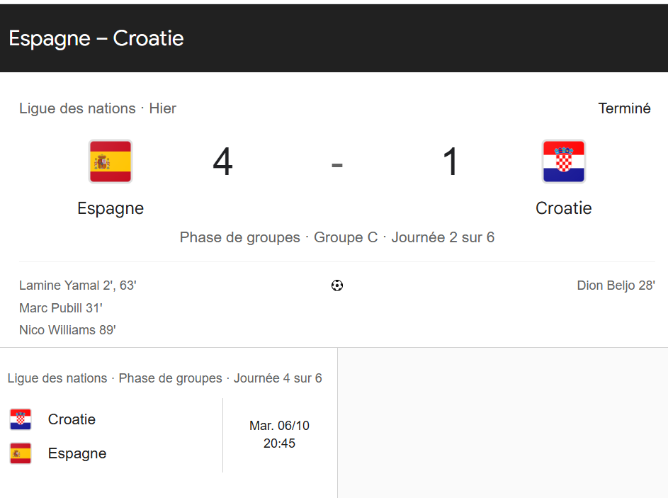The width and height of the screenshot is (668, 498).
Task: Select the Ligue des nations · Hier label
Action: tap(98, 108)
